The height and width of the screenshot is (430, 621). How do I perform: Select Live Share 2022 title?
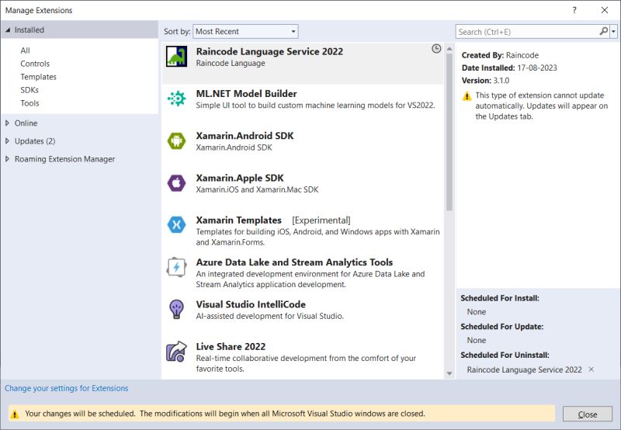231,346
